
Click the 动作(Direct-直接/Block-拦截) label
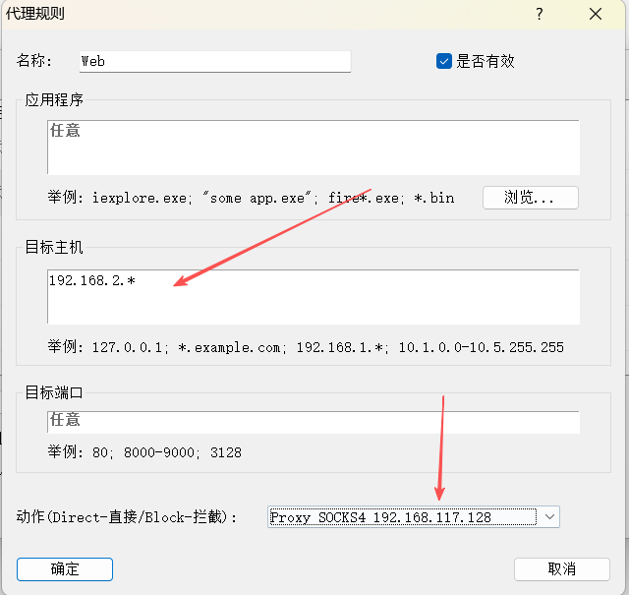[127, 517]
